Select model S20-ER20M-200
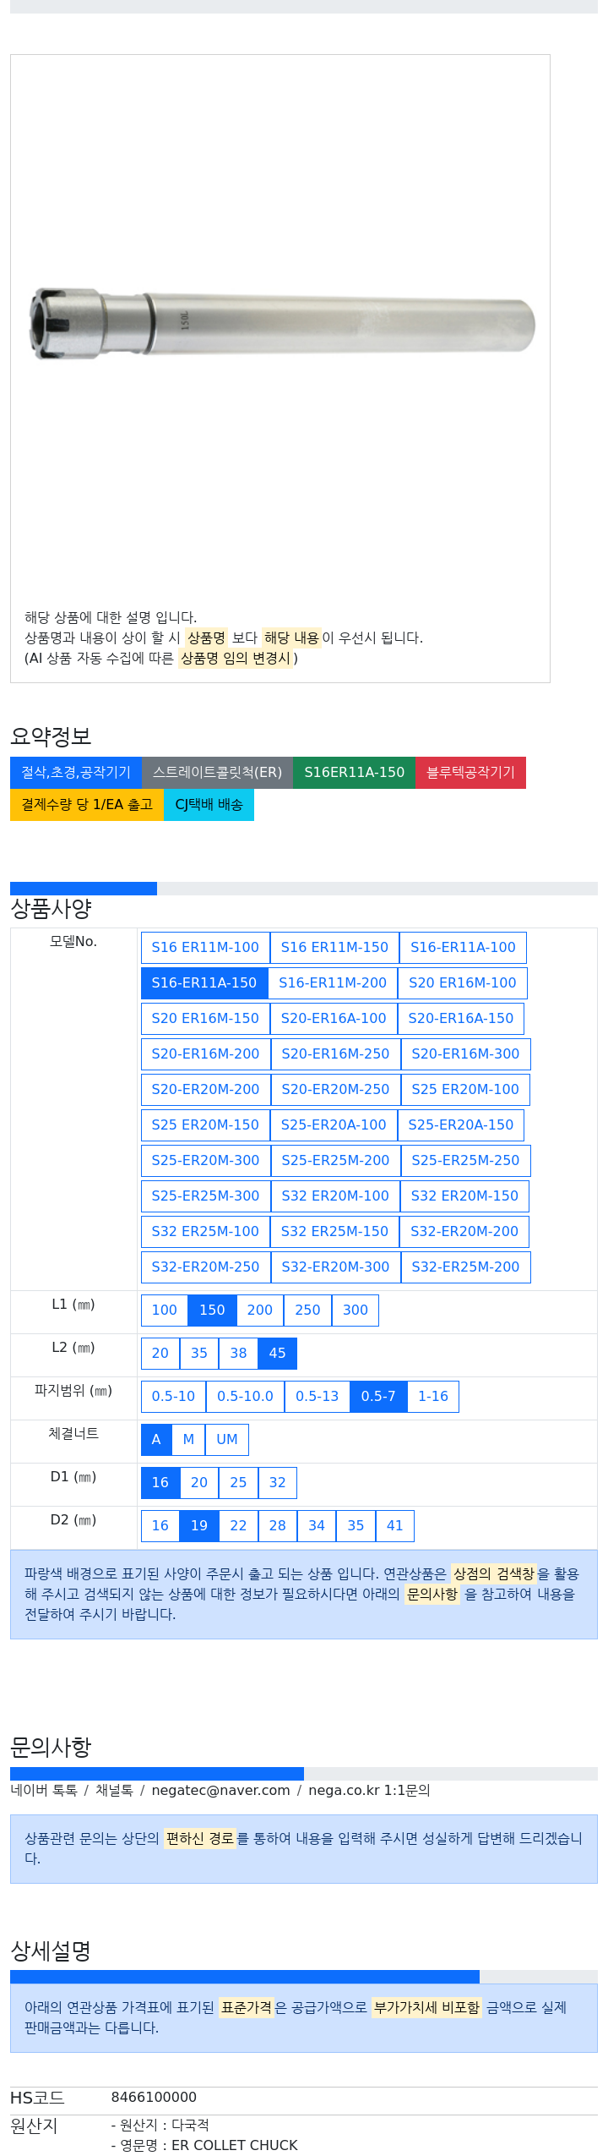The image size is (608, 2156). click(x=206, y=1089)
